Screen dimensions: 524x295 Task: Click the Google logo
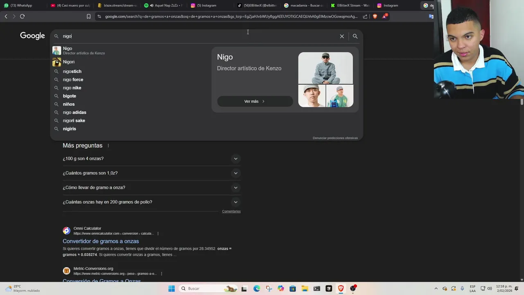click(x=32, y=36)
